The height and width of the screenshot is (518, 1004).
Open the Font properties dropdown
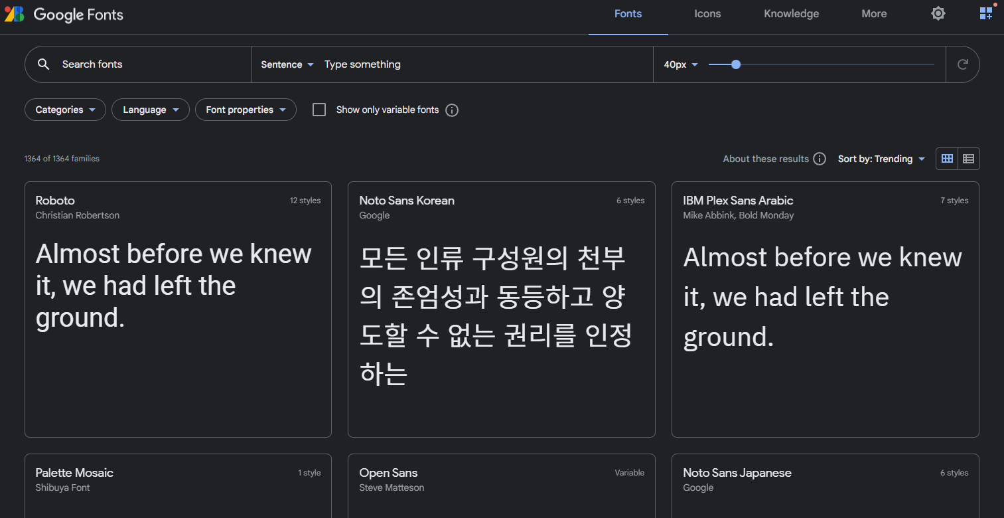tap(246, 110)
